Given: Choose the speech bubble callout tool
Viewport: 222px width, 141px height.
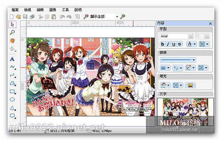Looking at the screenshot, I should (x=13, y=116).
